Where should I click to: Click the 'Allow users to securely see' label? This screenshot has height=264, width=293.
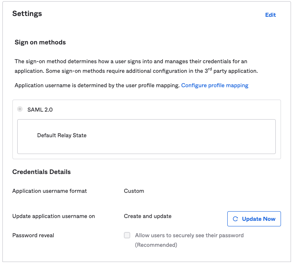pyautogui.click(x=189, y=235)
